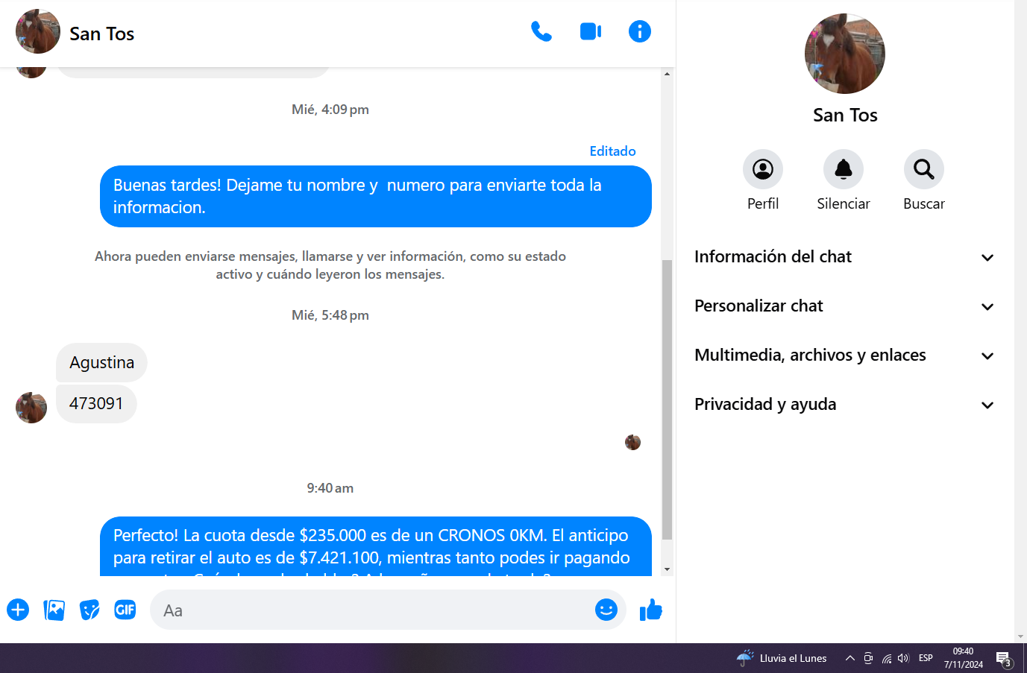Click the Lluvia el Lunes weather widget
This screenshot has width=1027, height=673.
tap(782, 658)
